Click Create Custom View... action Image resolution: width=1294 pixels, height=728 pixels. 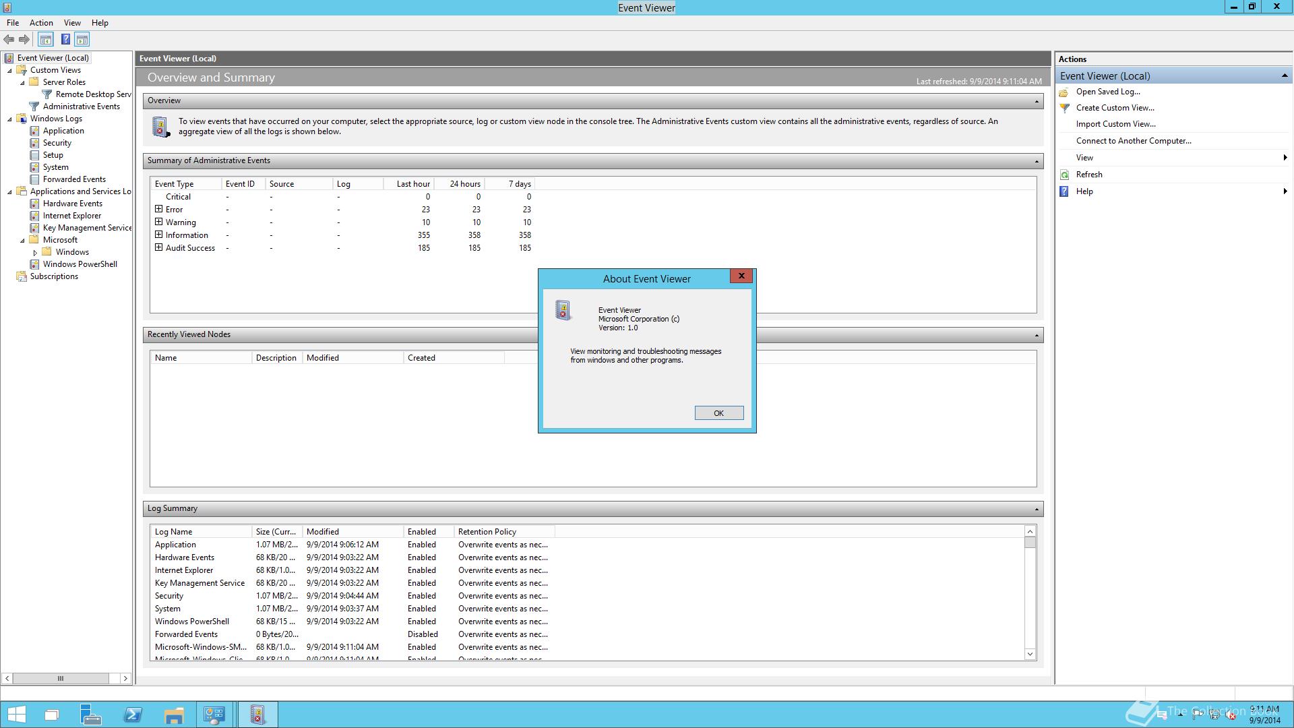click(1115, 108)
